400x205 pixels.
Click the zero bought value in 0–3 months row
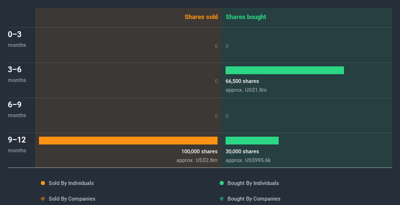pos(227,46)
